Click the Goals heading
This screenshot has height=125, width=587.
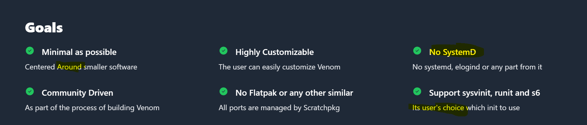point(44,28)
